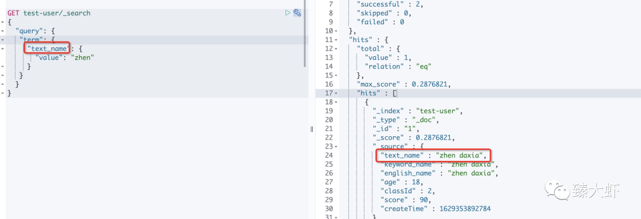Image resolution: width=641 pixels, height=219 pixels.
Task: Collapse the request root brace fold arrow
Action: 2,22
